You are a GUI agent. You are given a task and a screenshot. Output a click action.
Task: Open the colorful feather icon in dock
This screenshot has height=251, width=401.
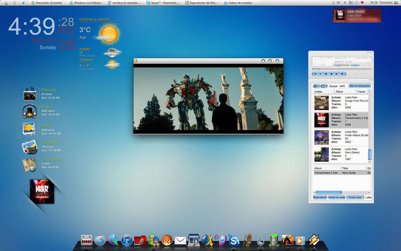pyautogui.click(x=113, y=240)
